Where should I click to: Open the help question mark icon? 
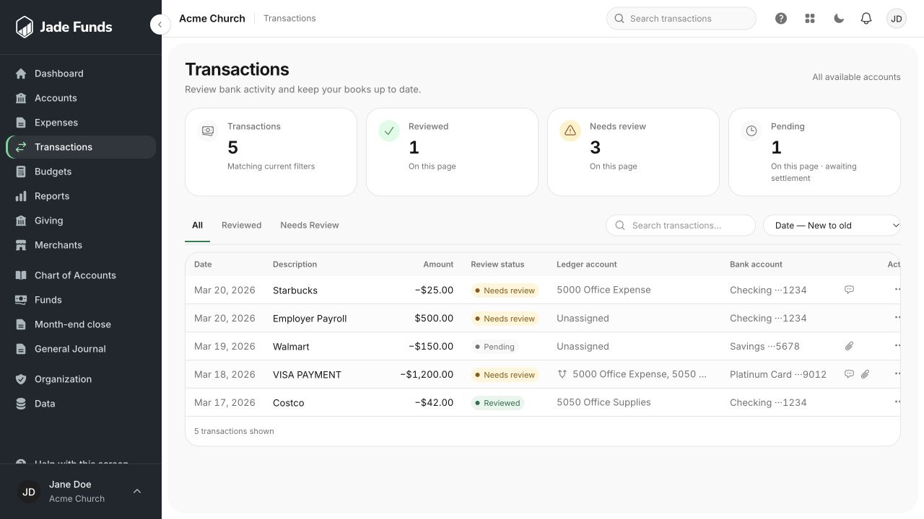click(781, 19)
